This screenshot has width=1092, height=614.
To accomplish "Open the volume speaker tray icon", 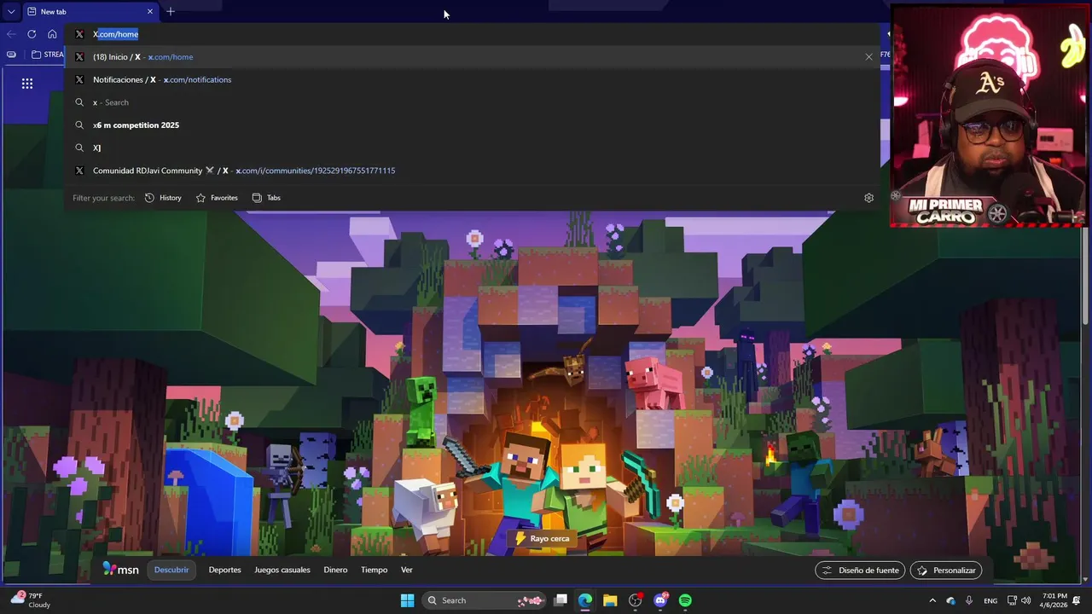I will tap(1025, 600).
